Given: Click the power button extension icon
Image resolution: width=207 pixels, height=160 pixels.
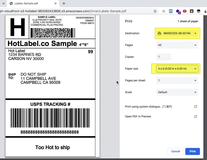Looking at the screenshot, I should point(164,11).
